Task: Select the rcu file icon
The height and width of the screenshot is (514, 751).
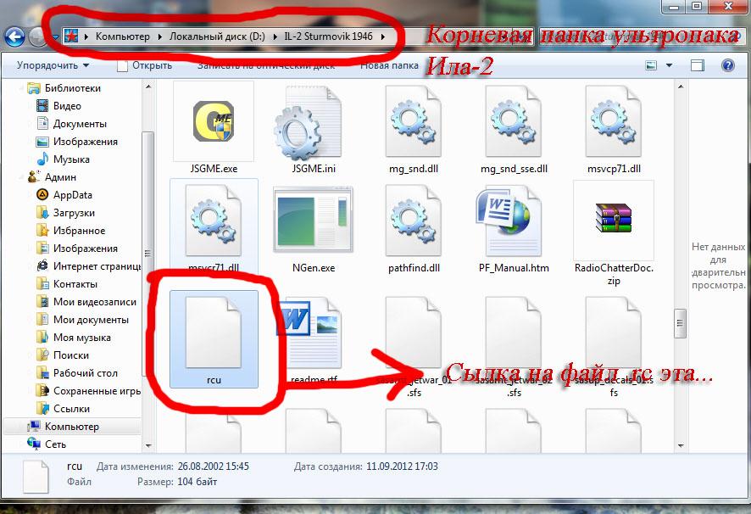Action: pos(214,332)
